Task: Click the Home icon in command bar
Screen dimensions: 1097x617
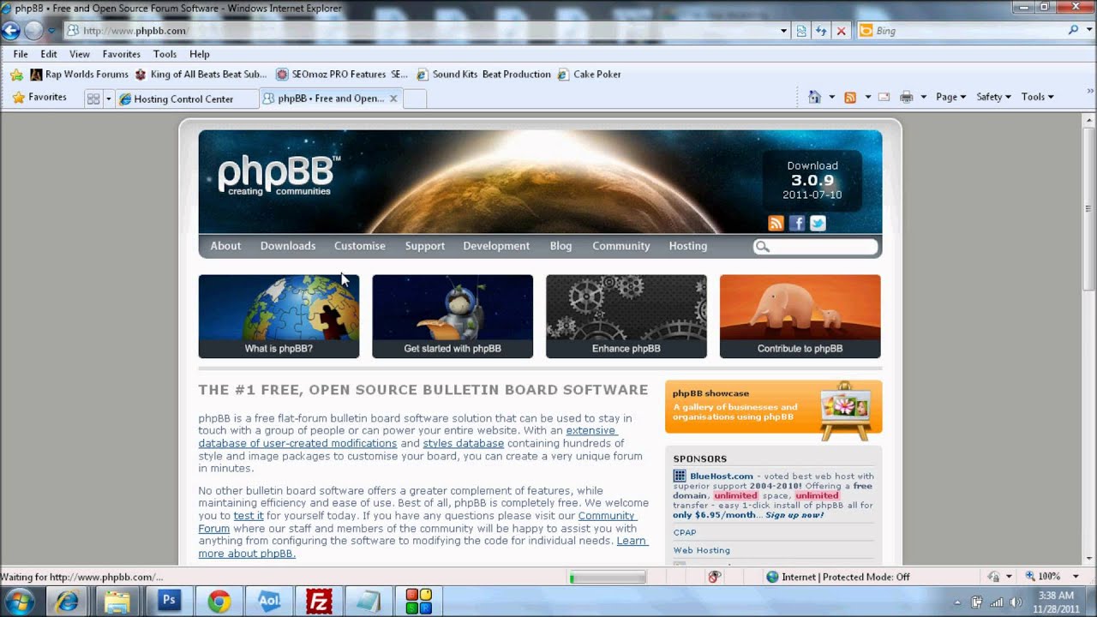Action: point(815,97)
